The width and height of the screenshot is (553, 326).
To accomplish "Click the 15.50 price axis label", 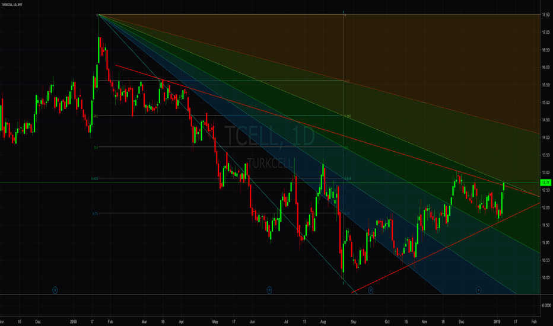I will click(x=546, y=85).
